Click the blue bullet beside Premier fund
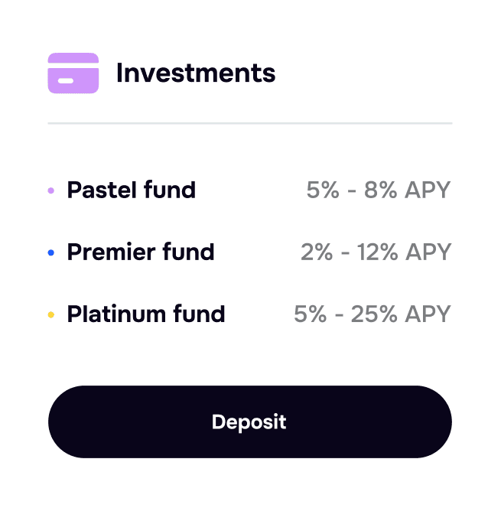This screenshot has height=511, width=501. pos(51,252)
